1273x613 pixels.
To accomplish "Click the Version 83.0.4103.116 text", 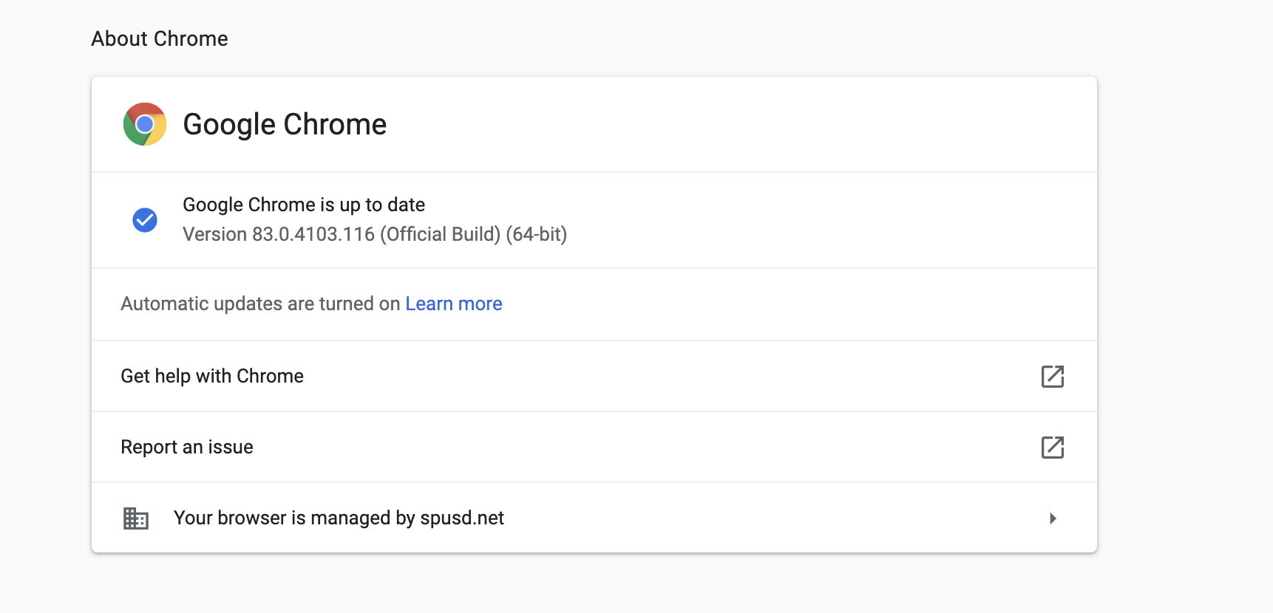I will [375, 234].
